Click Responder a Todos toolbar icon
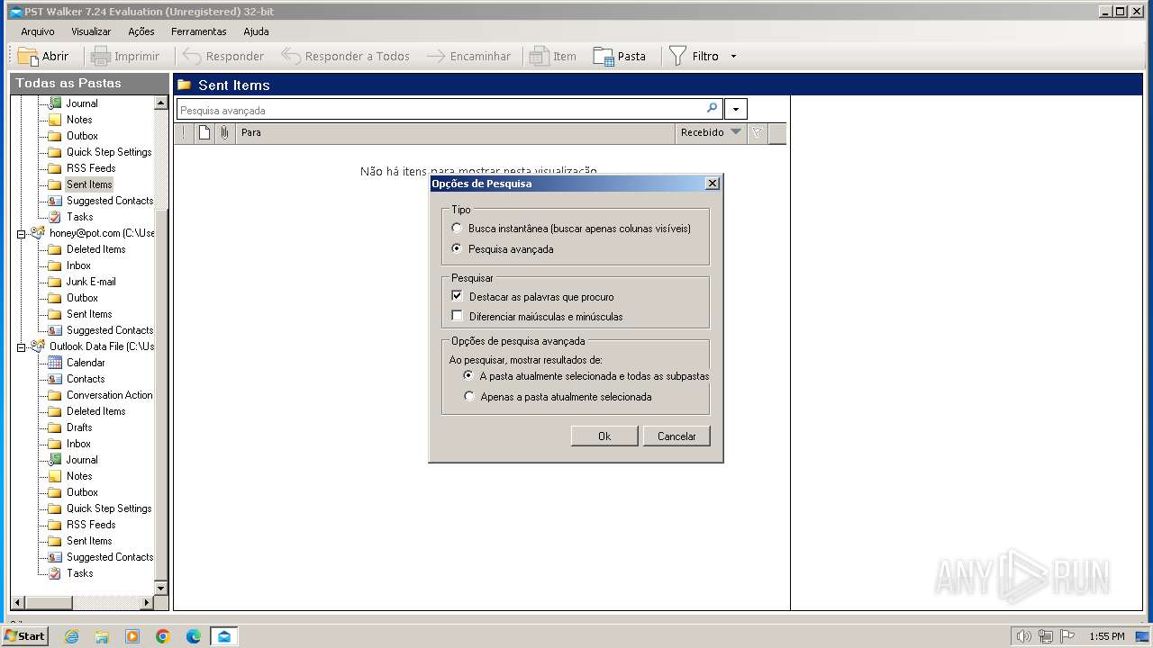This screenshot has width=1153, height=648. [x=290, y=56]
